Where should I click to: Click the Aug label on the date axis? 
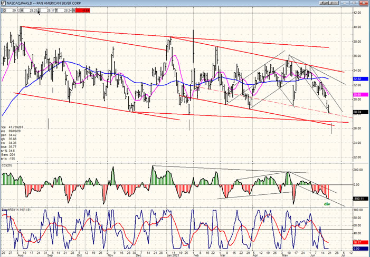[x=21, y=255]
